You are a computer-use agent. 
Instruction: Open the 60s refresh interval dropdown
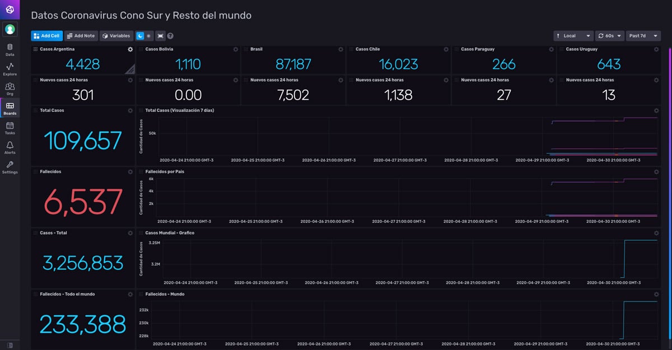click(x=610, y=35)
